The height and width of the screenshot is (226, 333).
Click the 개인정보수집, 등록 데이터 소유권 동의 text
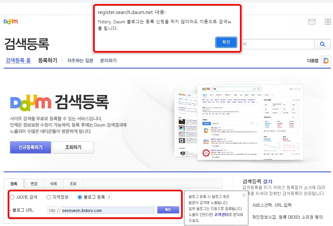pos(287,217)
